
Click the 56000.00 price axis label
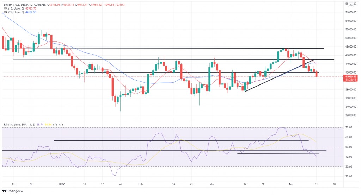coord(350,12)
